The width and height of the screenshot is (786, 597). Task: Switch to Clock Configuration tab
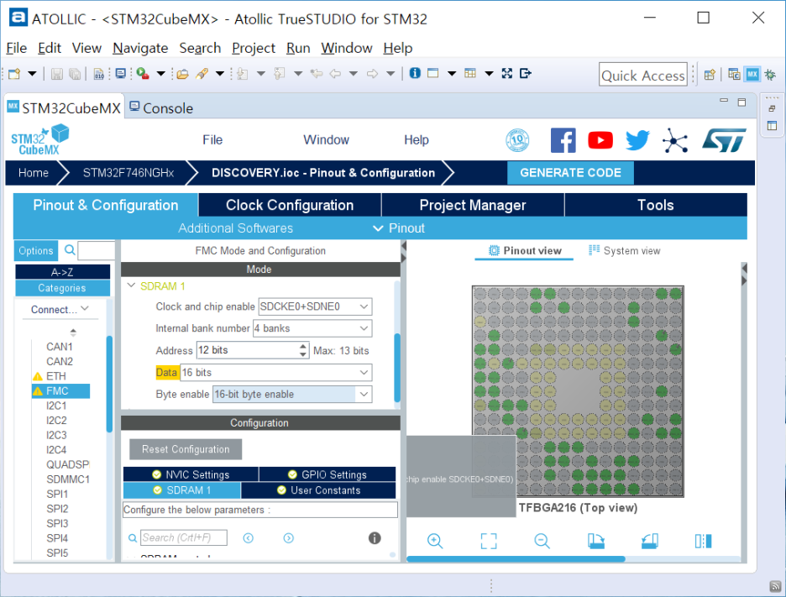[x=290, y=205]
